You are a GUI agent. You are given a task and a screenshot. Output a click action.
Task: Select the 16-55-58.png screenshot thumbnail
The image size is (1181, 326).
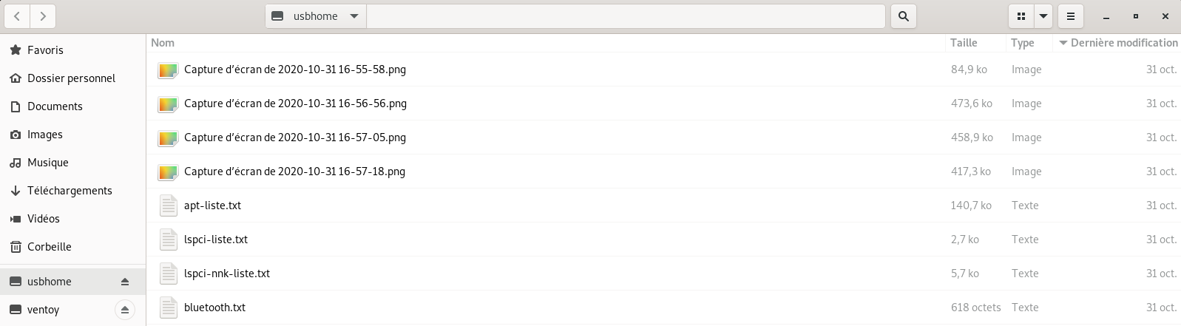169,70
